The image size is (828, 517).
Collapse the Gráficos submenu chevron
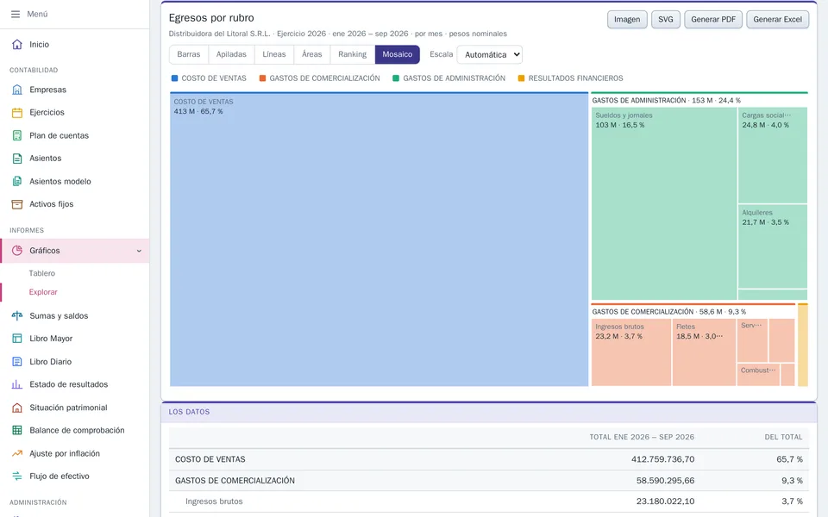139,251
